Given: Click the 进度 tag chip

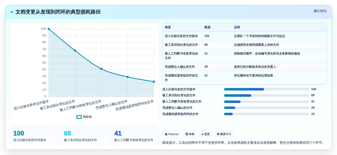Looking at the screenshot, I should click(x=205, y=134).
